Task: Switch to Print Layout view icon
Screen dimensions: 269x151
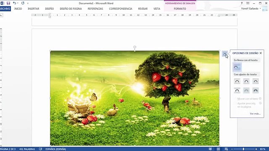Action: tap(218, 149)
